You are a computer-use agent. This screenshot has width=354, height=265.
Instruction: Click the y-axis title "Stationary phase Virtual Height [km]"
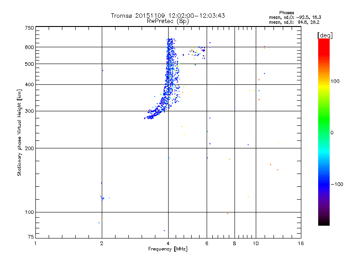(x=19, y=132)
